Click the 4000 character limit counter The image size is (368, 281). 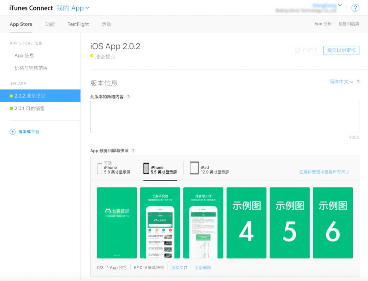coord(354,137)
